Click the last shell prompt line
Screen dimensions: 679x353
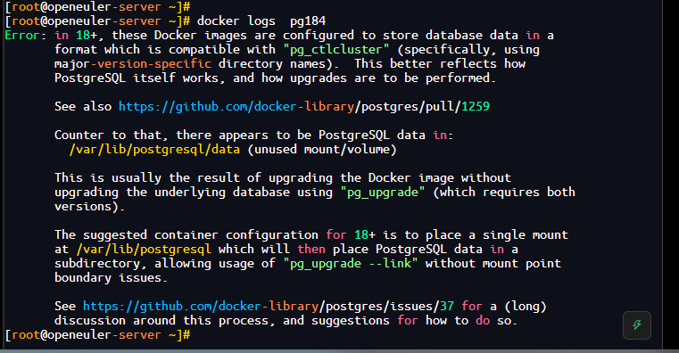(97, 335)
